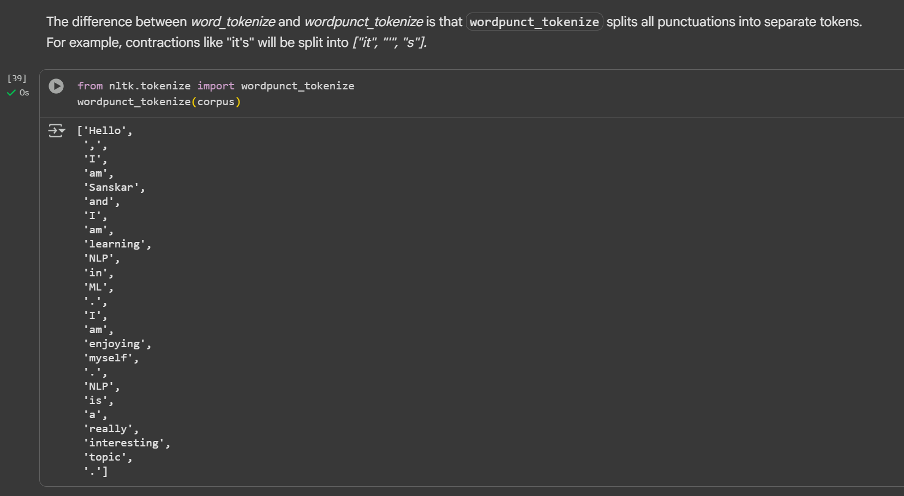Click the 'learning' output token
The image size is (904, 496).
[114, 244]
